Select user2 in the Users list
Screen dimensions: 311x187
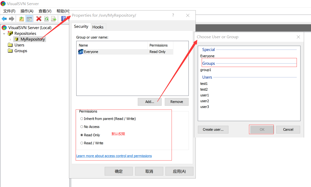(x=205, y=101)
